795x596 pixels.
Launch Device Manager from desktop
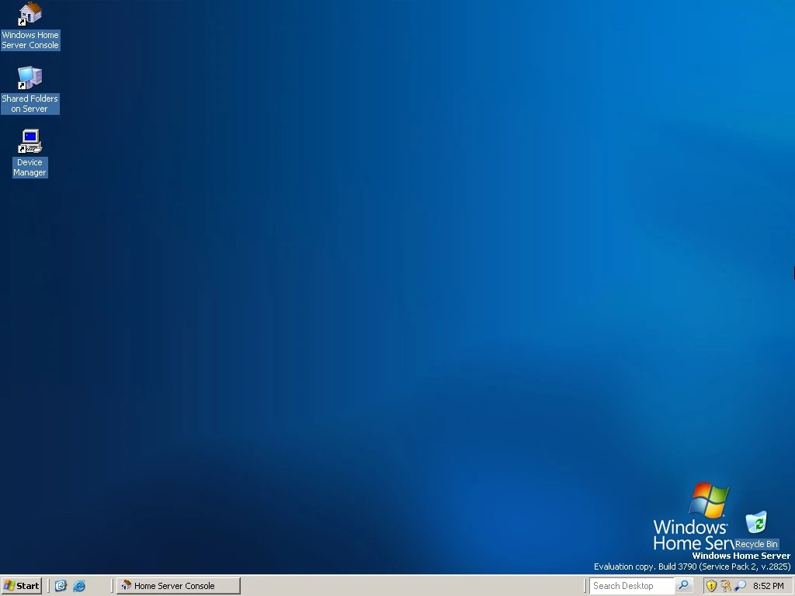[30, 141]
